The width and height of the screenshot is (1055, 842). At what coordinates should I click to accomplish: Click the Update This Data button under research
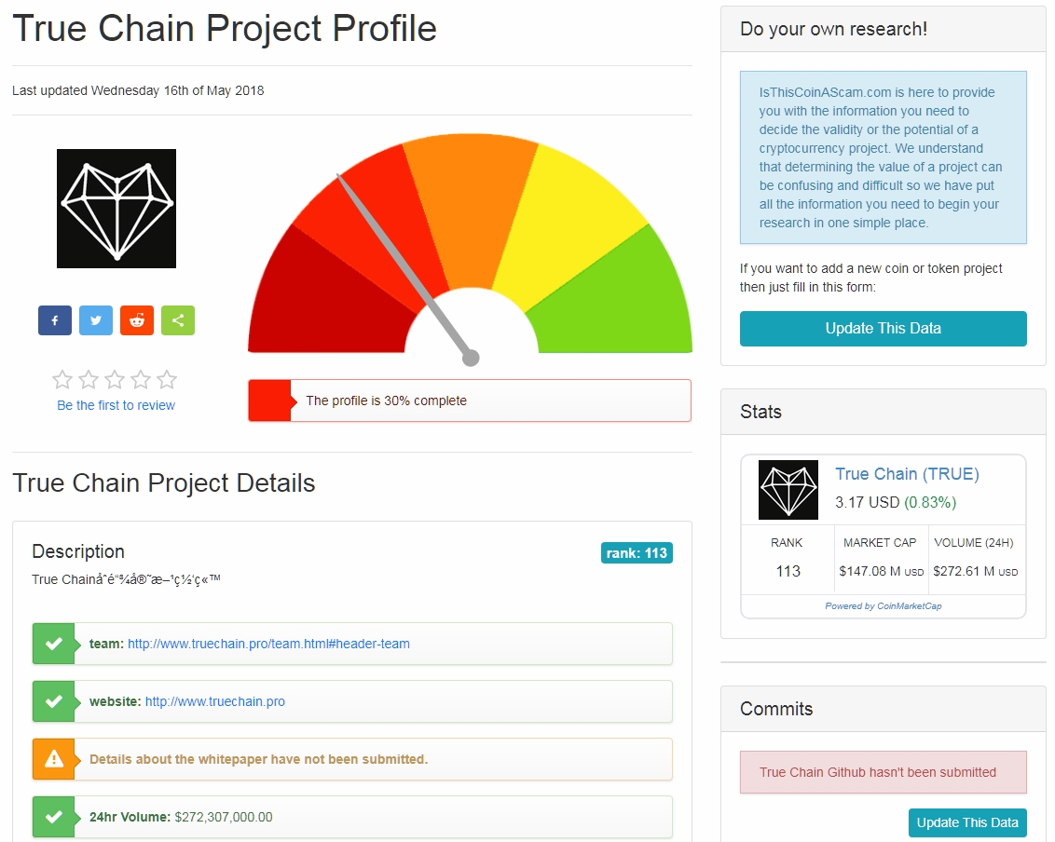(883, 329)
